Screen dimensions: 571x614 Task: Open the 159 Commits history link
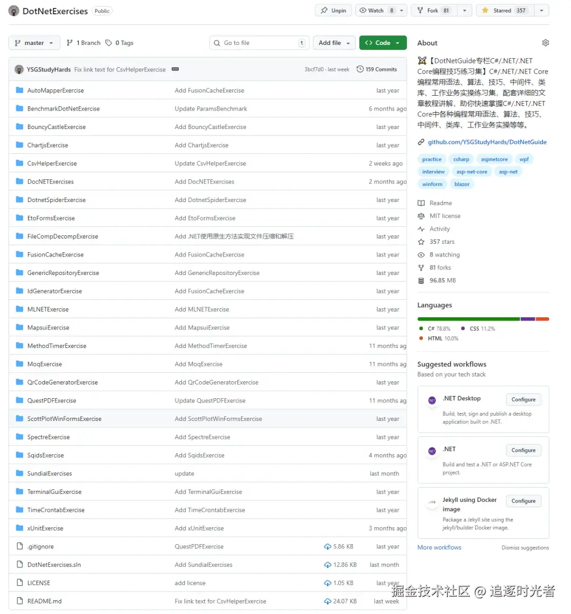[x=376, y=69]
